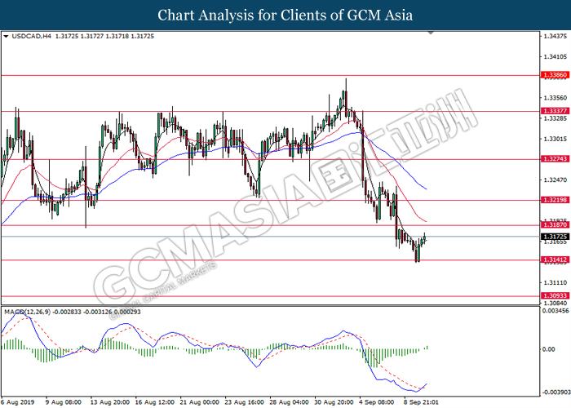Click the 8 Sep 21:01 time label
Image resolution: width=571 pixels, height=408 pixels.
click(x=422, y=402)
